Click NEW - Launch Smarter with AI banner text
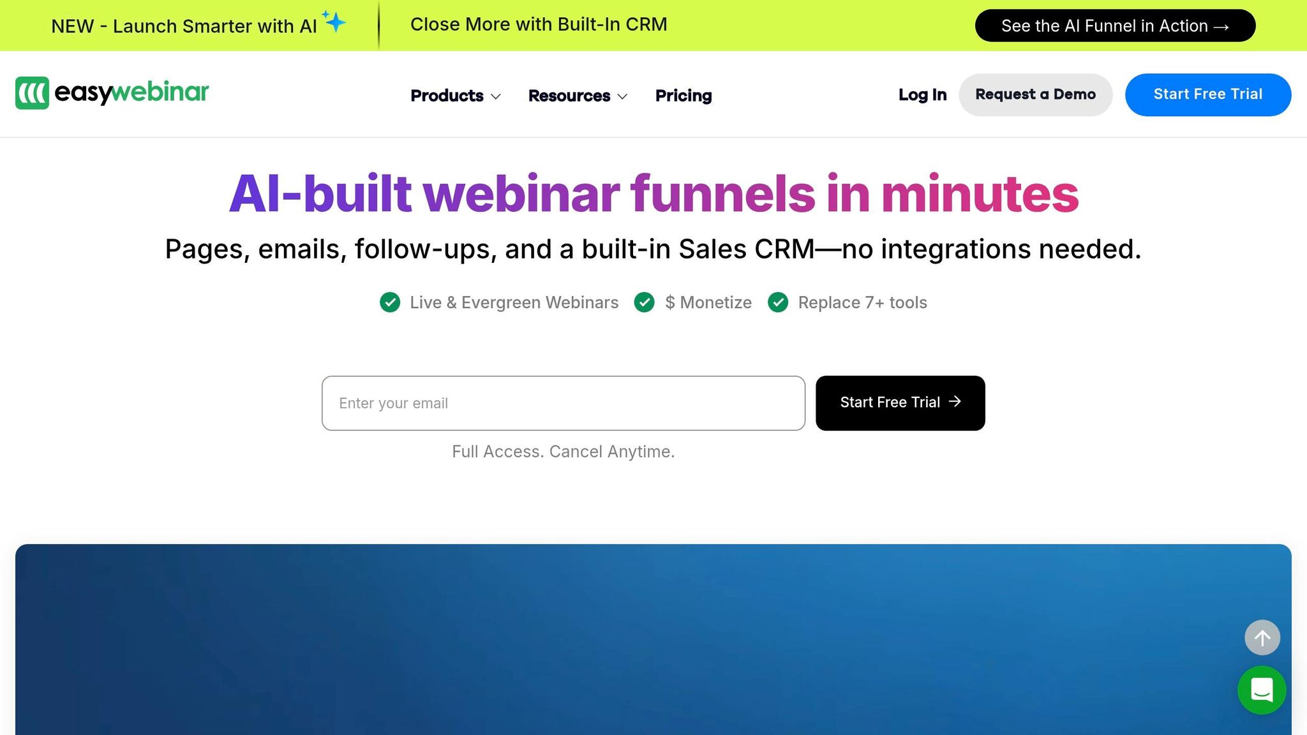Screen dimensions: 1307x735 pos(184,26)
